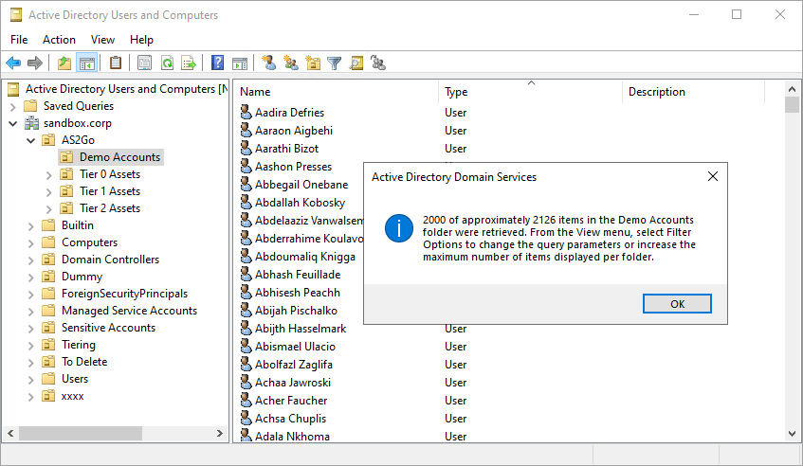Screen dimensions: 803x466
Task: Close the Active Directory Domain Services dialog
Action: point(713,176)
